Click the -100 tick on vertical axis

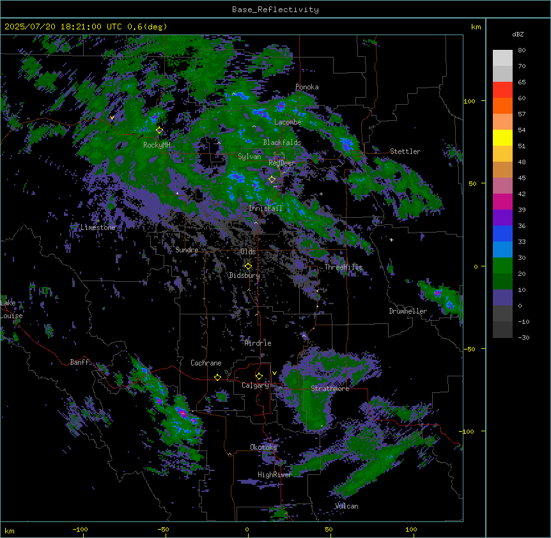tap(467, 431)
